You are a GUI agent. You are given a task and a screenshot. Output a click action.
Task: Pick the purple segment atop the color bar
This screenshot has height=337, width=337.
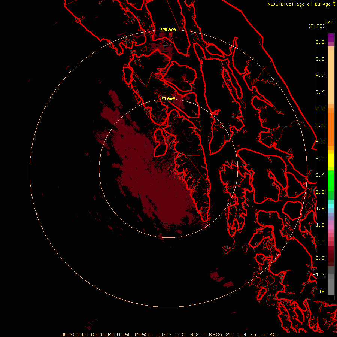click(x=331, y=37)
